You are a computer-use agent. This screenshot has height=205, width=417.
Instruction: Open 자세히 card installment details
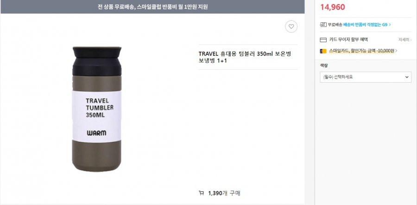coord(404,40)
